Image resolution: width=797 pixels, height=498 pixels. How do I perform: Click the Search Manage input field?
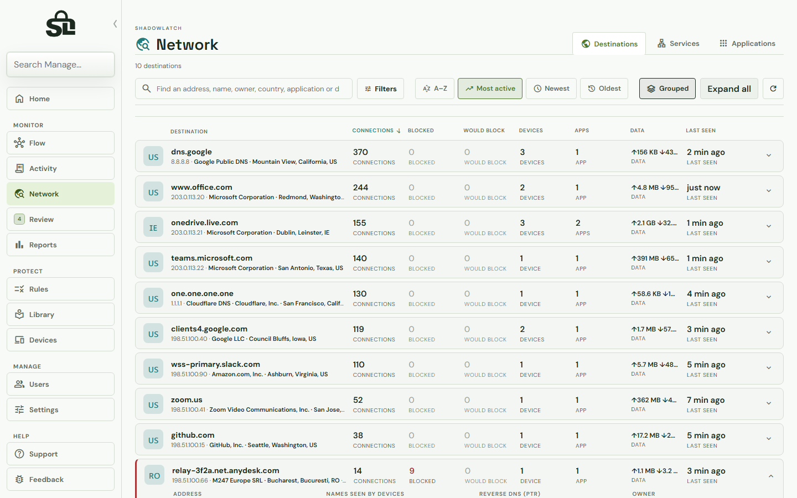pos(60,65)
